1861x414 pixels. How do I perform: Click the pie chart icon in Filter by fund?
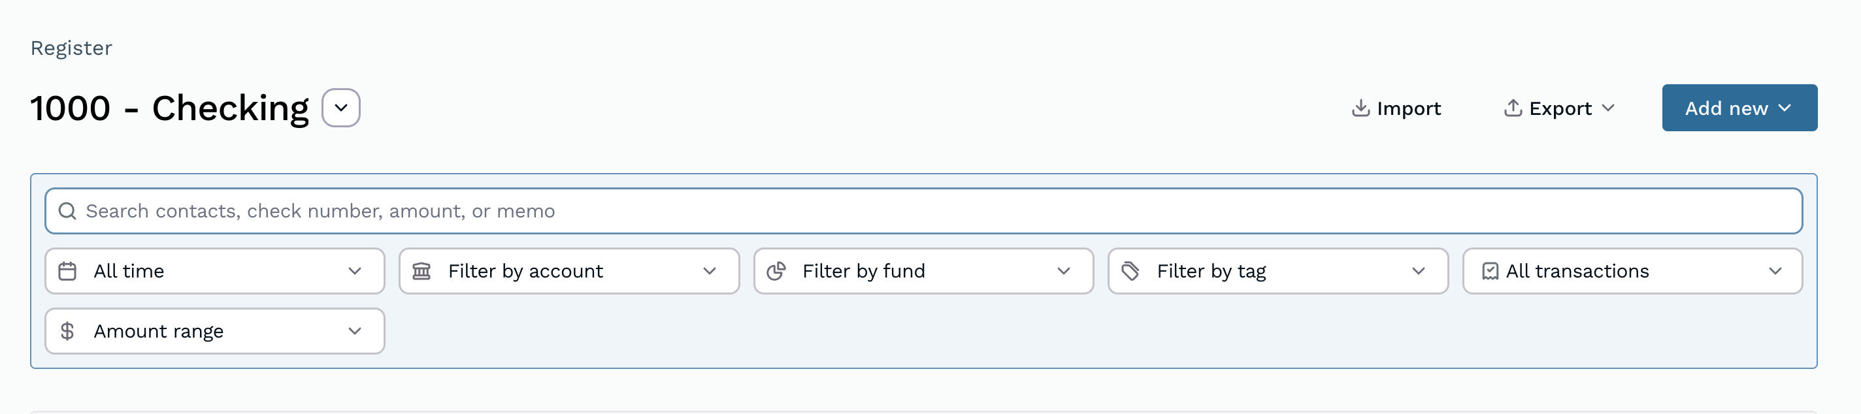pyautogui.click(x=777, y=271)
